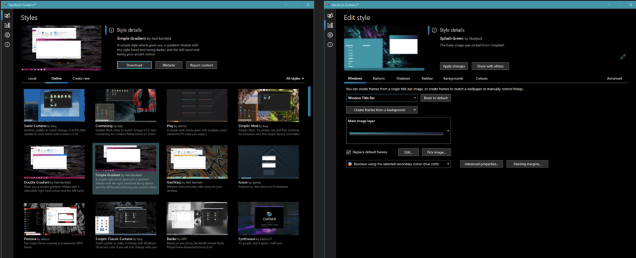
Task: Expand the Window Title Bar dropdown
Action: pyautogui.click(x=382, y=98)
